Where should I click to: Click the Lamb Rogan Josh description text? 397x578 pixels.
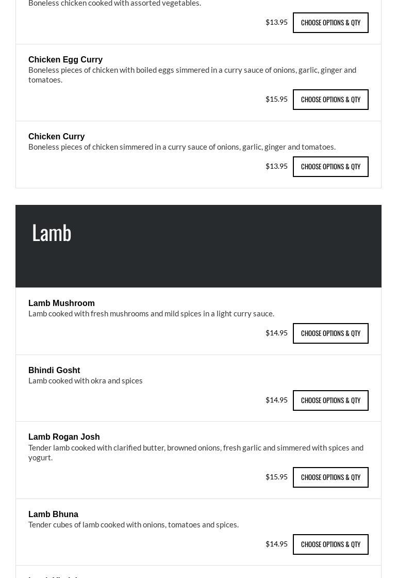[x=196, y=453]
